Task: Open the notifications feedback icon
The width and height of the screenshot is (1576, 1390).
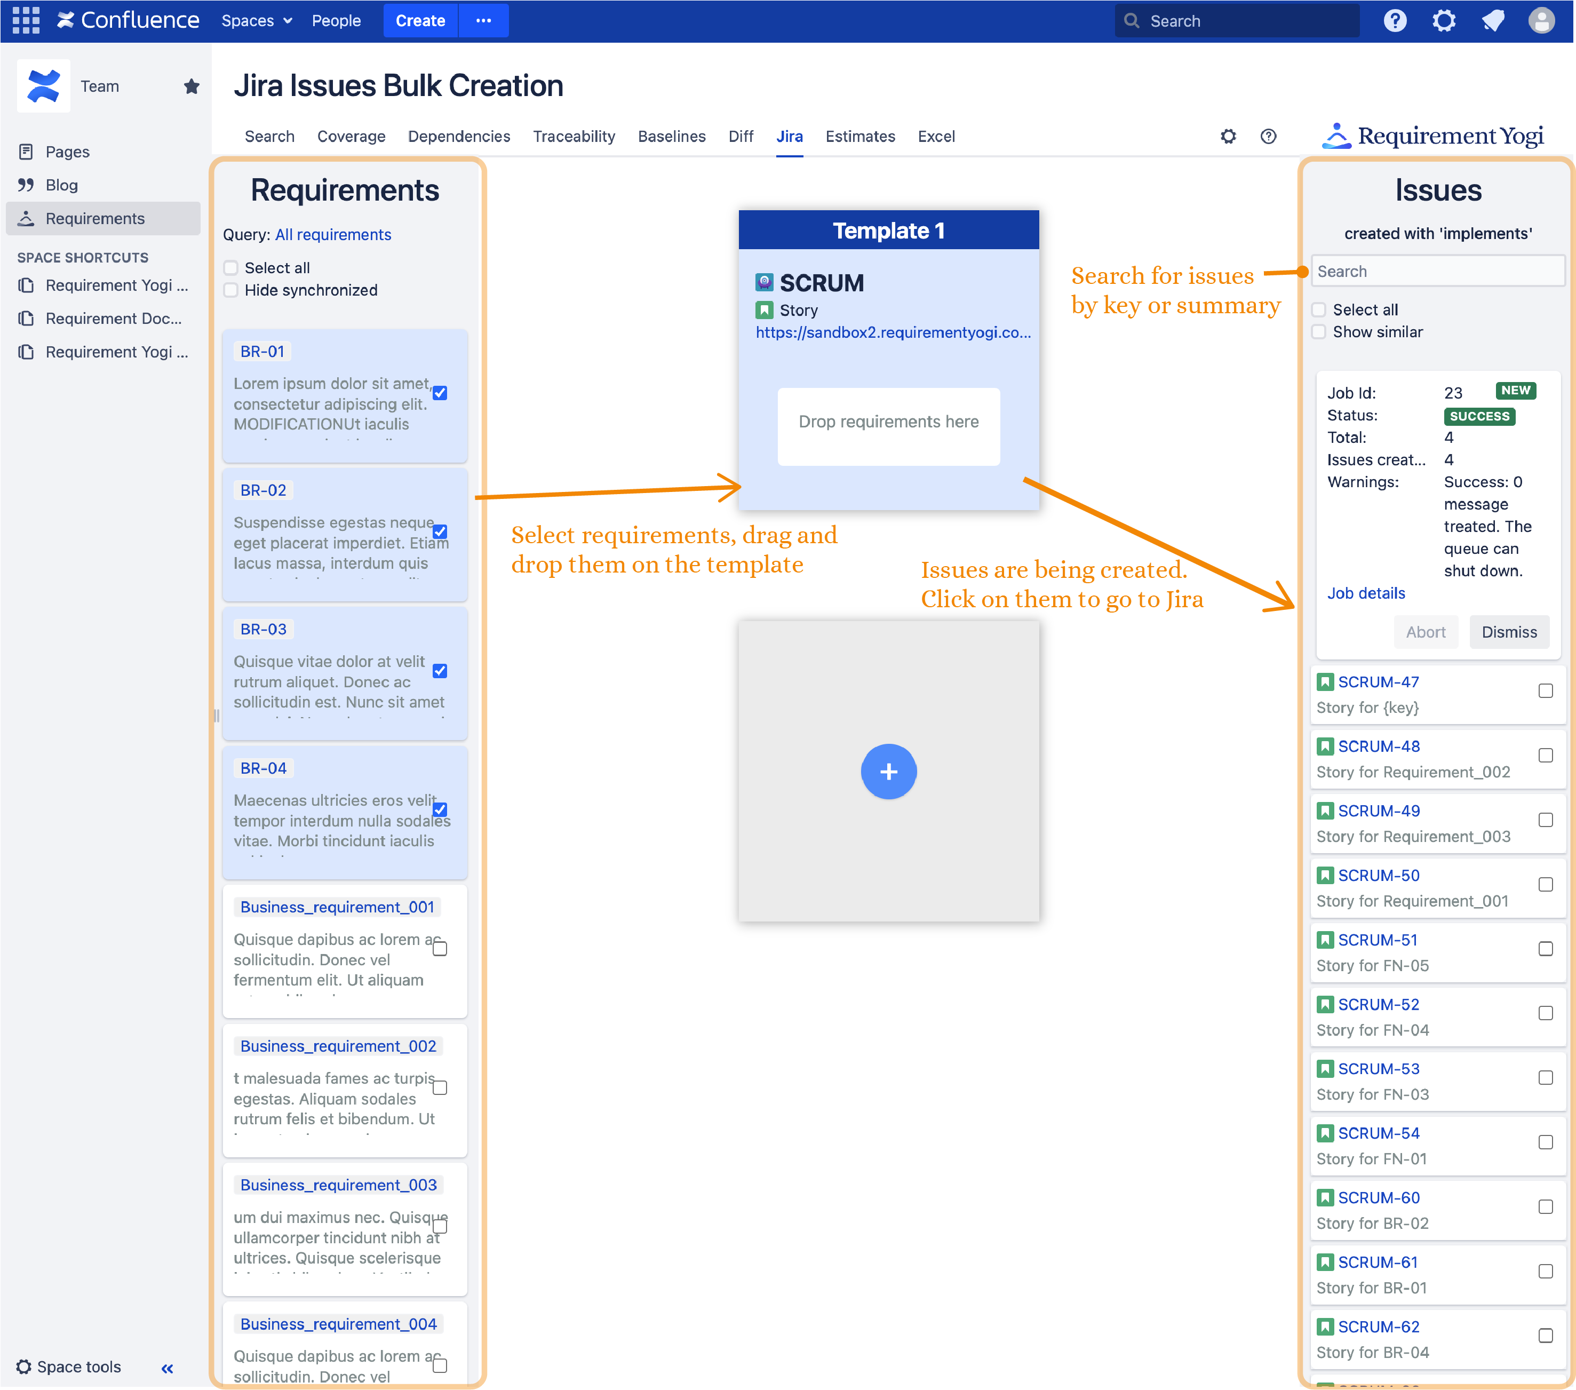Action: click(x=1492, y=21)
